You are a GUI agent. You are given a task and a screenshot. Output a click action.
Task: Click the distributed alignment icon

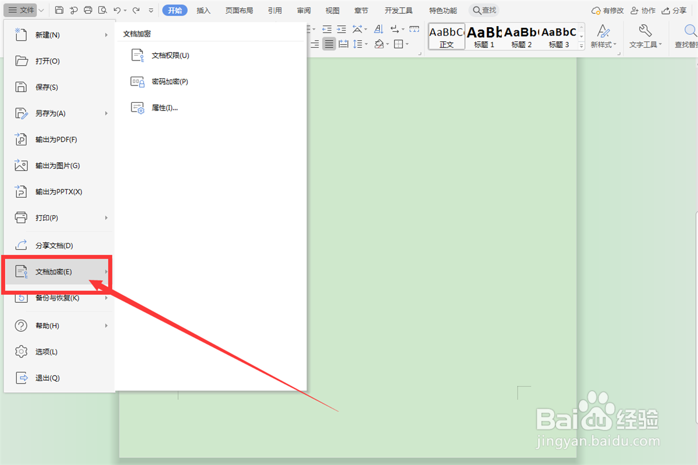tap(343, 44)
